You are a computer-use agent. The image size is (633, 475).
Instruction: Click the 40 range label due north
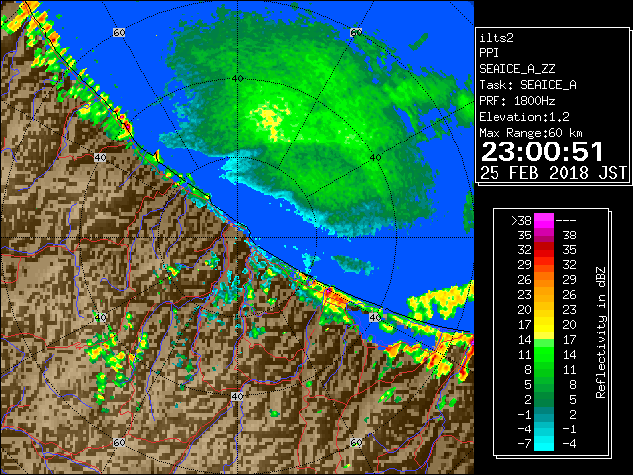pos(237,78)
